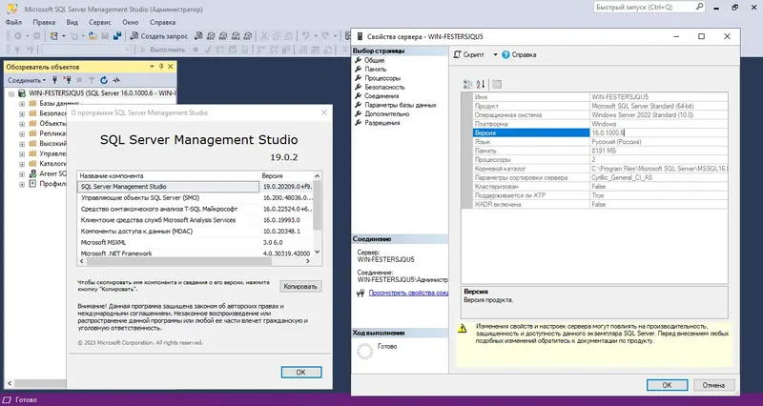The height and width of the screenshot is (406, 763).
Task: Click the wrench icon next to Память page
Action: [359, 69]
